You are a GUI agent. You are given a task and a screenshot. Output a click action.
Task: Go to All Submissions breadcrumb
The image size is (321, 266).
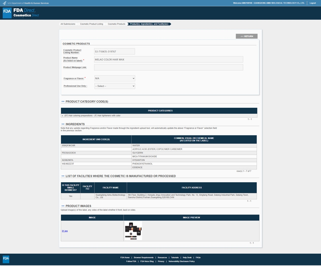(68, 24)
